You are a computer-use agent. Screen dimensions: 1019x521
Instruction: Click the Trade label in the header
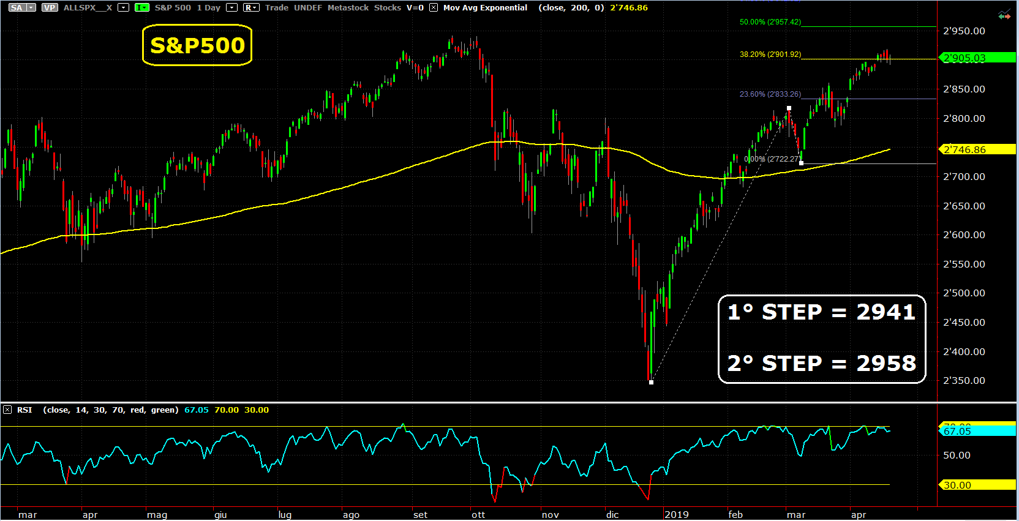tap(277, 8)
